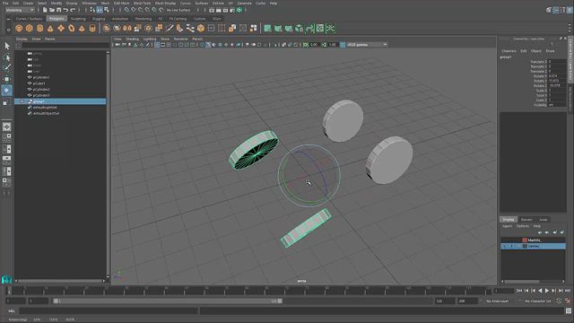Open animation preferences icon near range slider

point(568,301)
